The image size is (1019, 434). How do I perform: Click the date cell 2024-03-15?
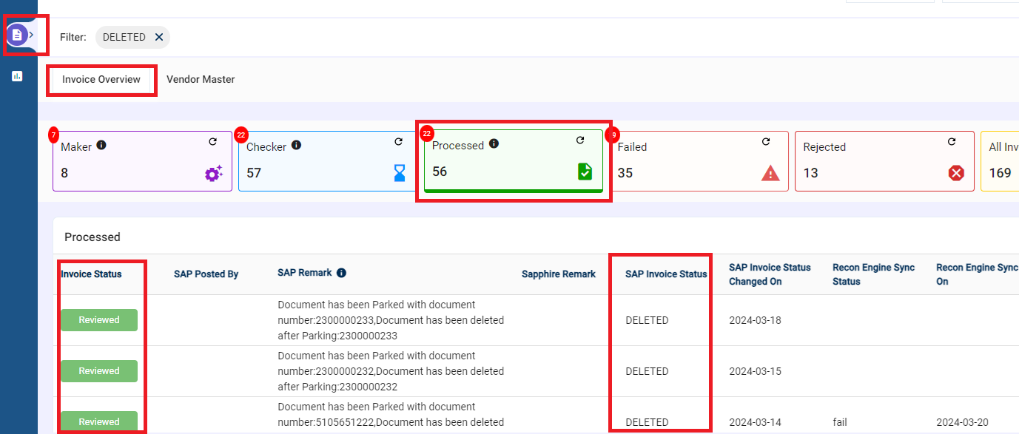coord(755,371)
